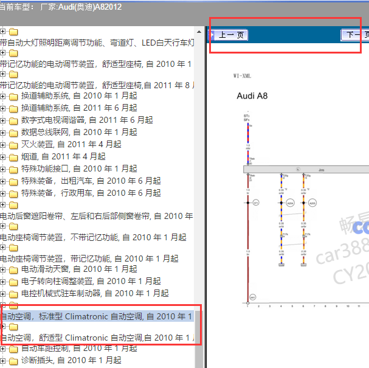Click folder icon of 灭火装置 entry
This screenshot has width=369, height=368.
click(13, 145)
